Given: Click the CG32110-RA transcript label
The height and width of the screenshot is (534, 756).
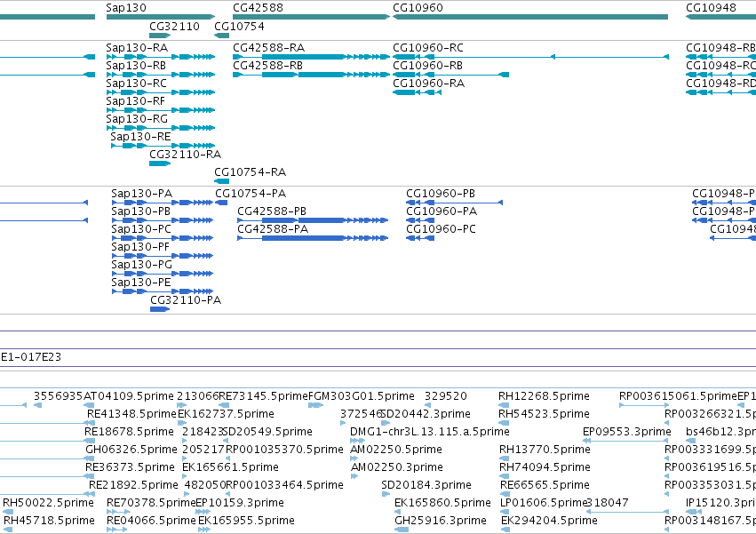Looking at the screenshot, I should [185, 155].
